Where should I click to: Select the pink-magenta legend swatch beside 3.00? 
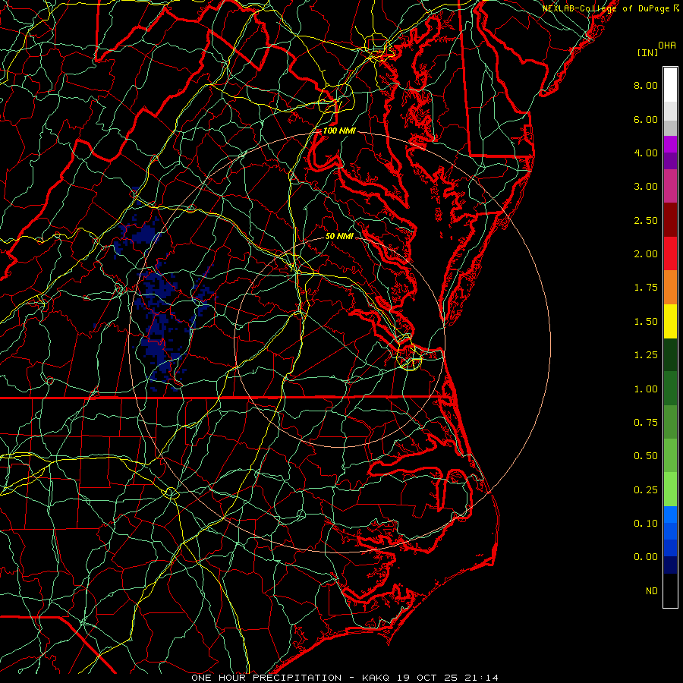(x=670, y=187)
